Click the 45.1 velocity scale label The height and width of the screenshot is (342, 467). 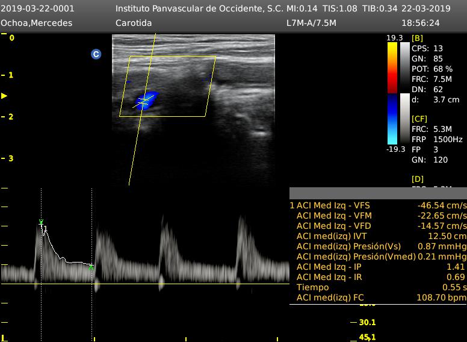click(367, 337)
